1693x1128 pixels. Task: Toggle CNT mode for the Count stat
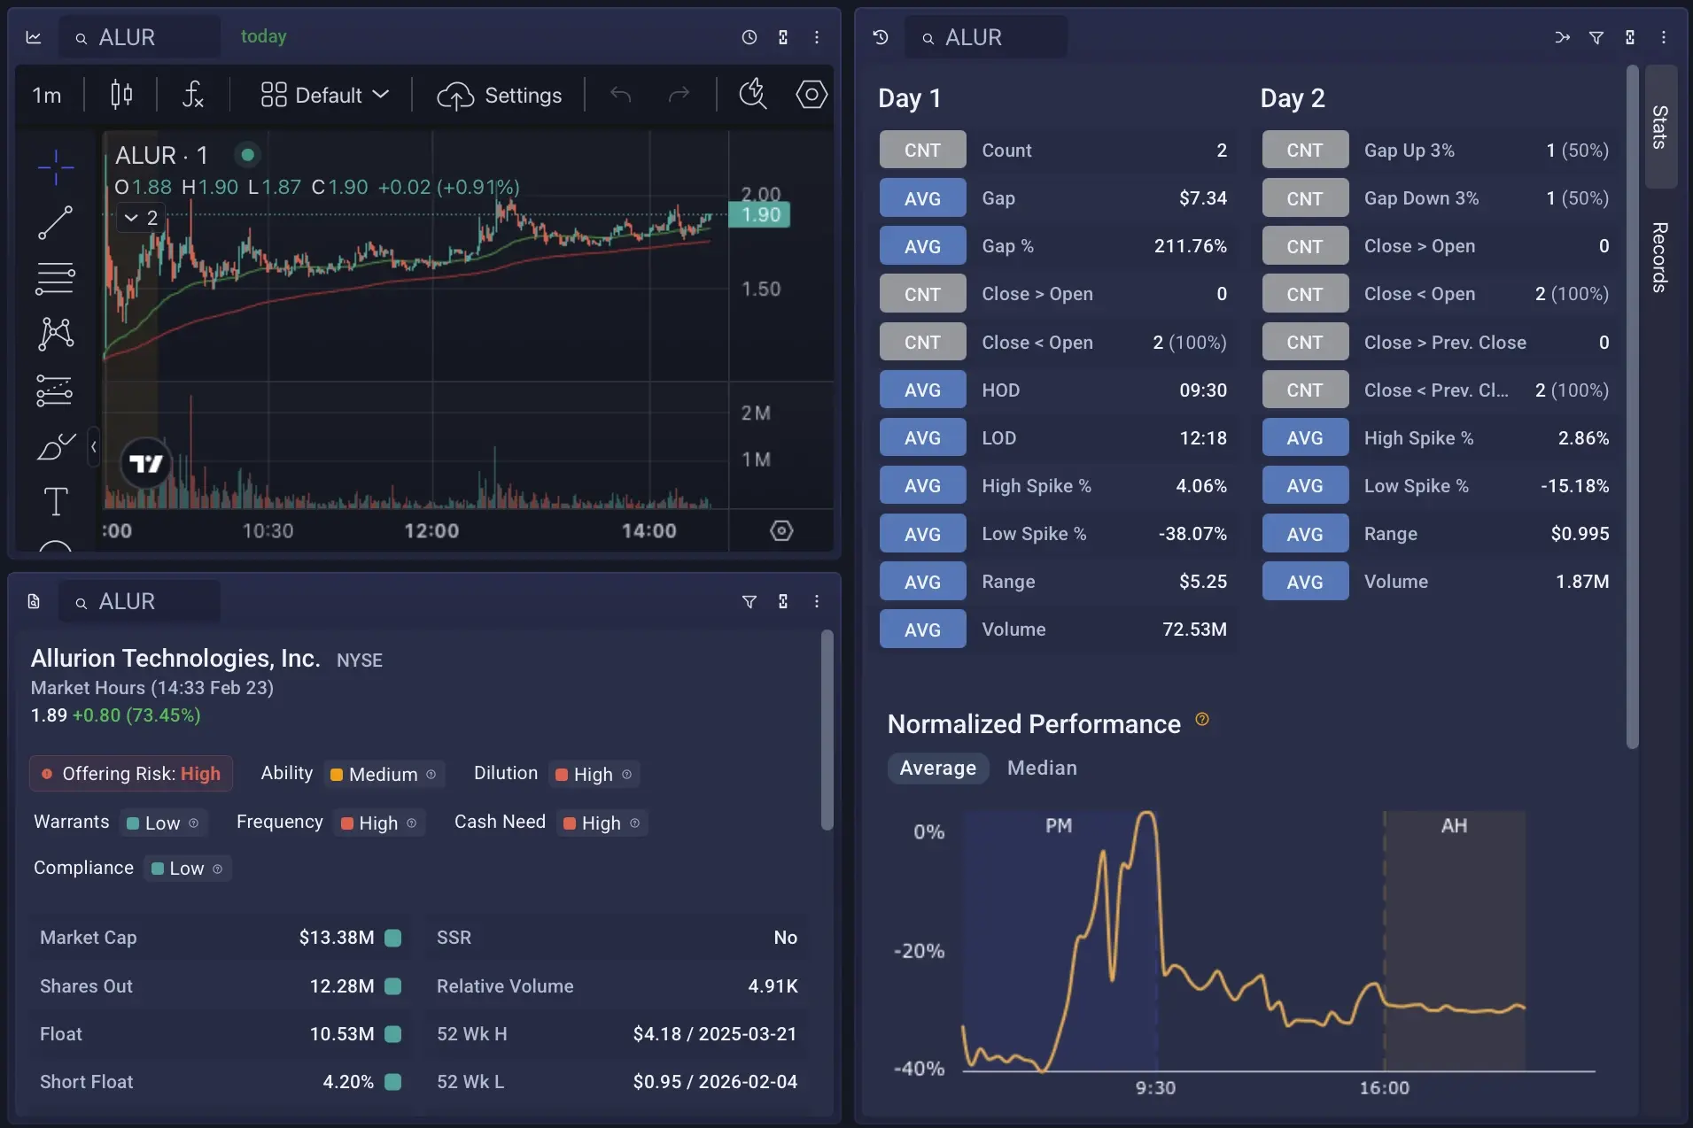point(921,150)
